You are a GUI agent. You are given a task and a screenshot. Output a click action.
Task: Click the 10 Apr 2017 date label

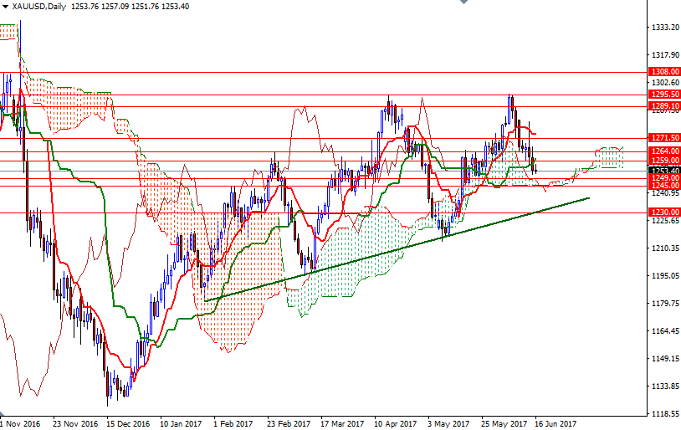coord(396,423)
